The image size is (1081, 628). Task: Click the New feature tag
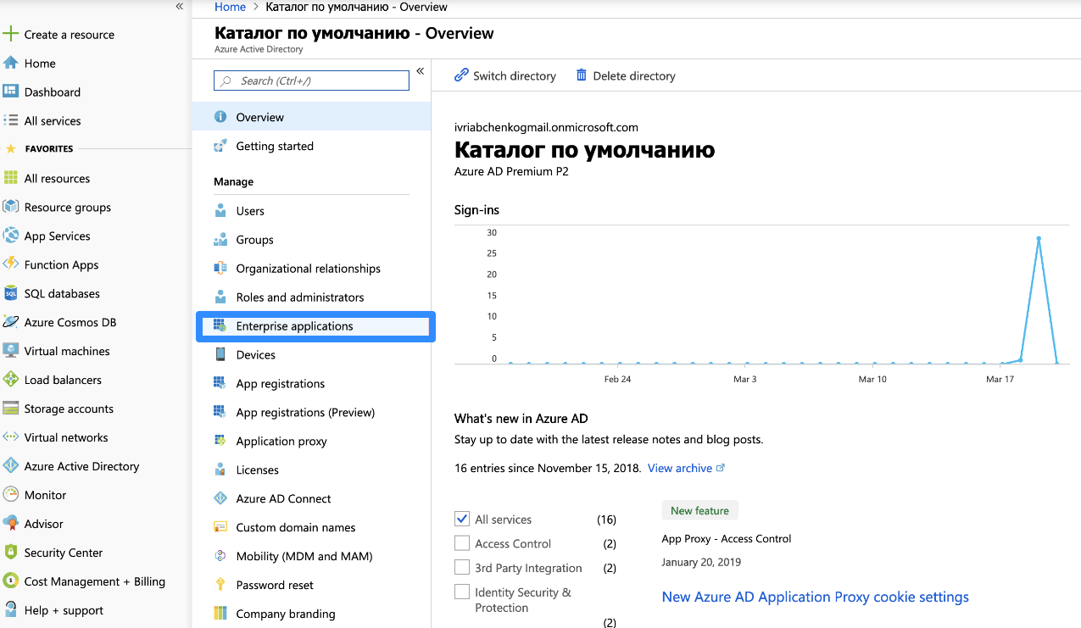coord(699,510)
